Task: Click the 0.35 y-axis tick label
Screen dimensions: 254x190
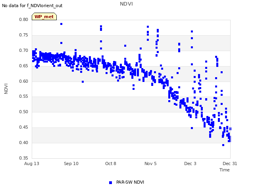Action: tap(23, 158)
